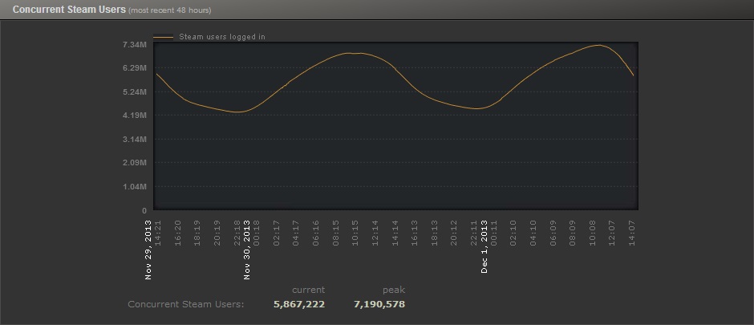Click the 2.09M y-axis label
This screenshot has height=325, width=754.
click(135, 163)
